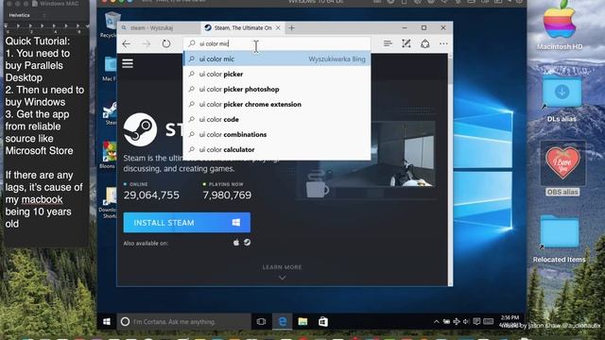Click the Steam desktop shortcut
Viewport: 605px width, 340px height.
[x=110, y=113]
